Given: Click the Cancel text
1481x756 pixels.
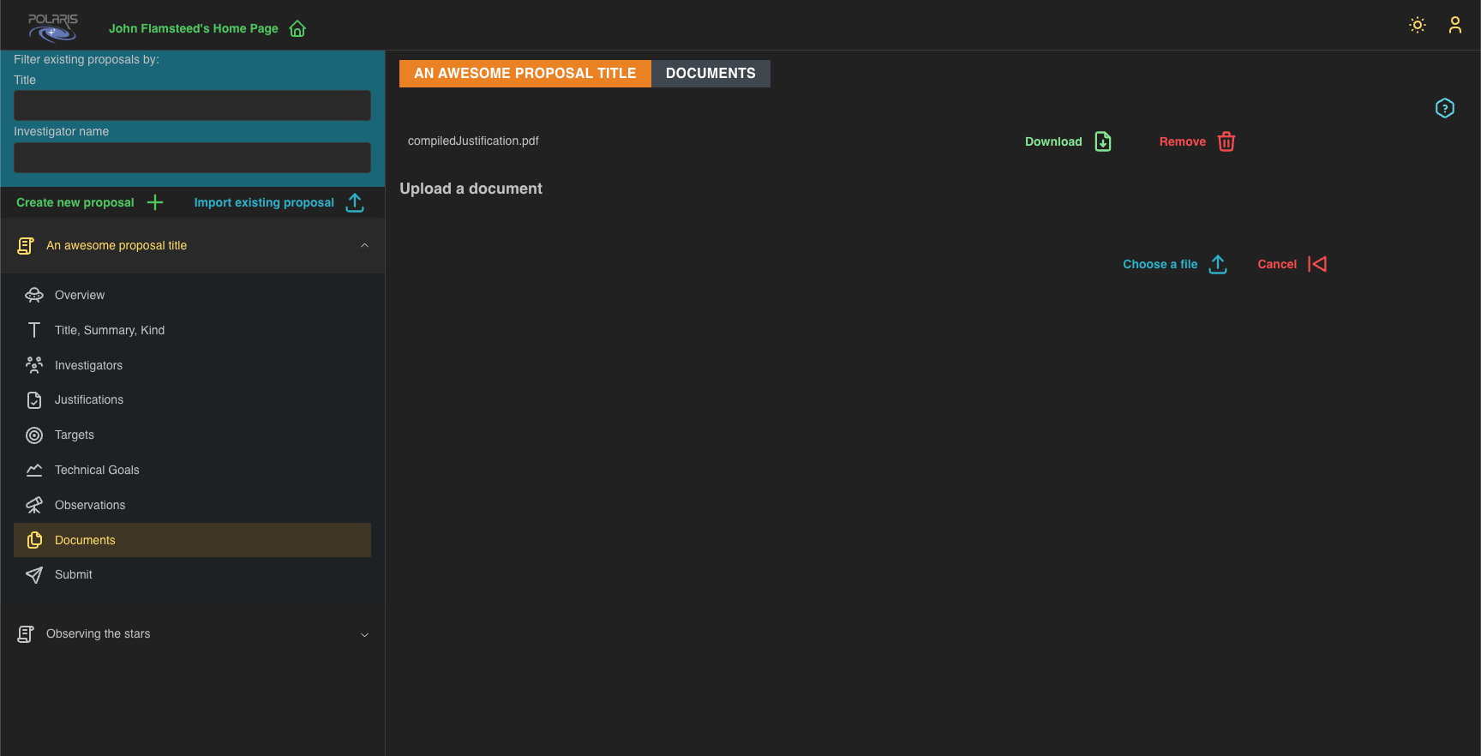Looking at the screenshot, I should pos(1277,264).
